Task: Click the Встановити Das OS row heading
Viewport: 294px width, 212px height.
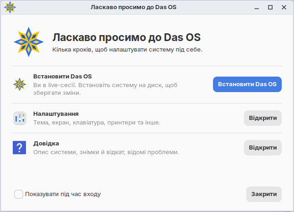Action: pyautogui.click(x=62, y=77)
